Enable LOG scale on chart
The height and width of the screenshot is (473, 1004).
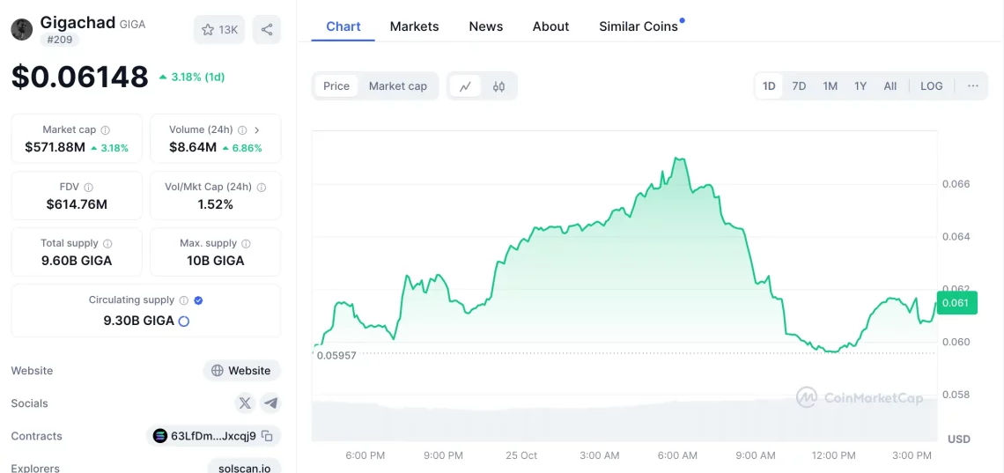click(x=931, y=86)
